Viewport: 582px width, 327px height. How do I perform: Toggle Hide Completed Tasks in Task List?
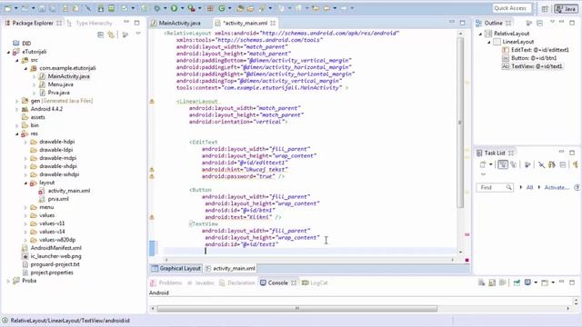(542, 164)
